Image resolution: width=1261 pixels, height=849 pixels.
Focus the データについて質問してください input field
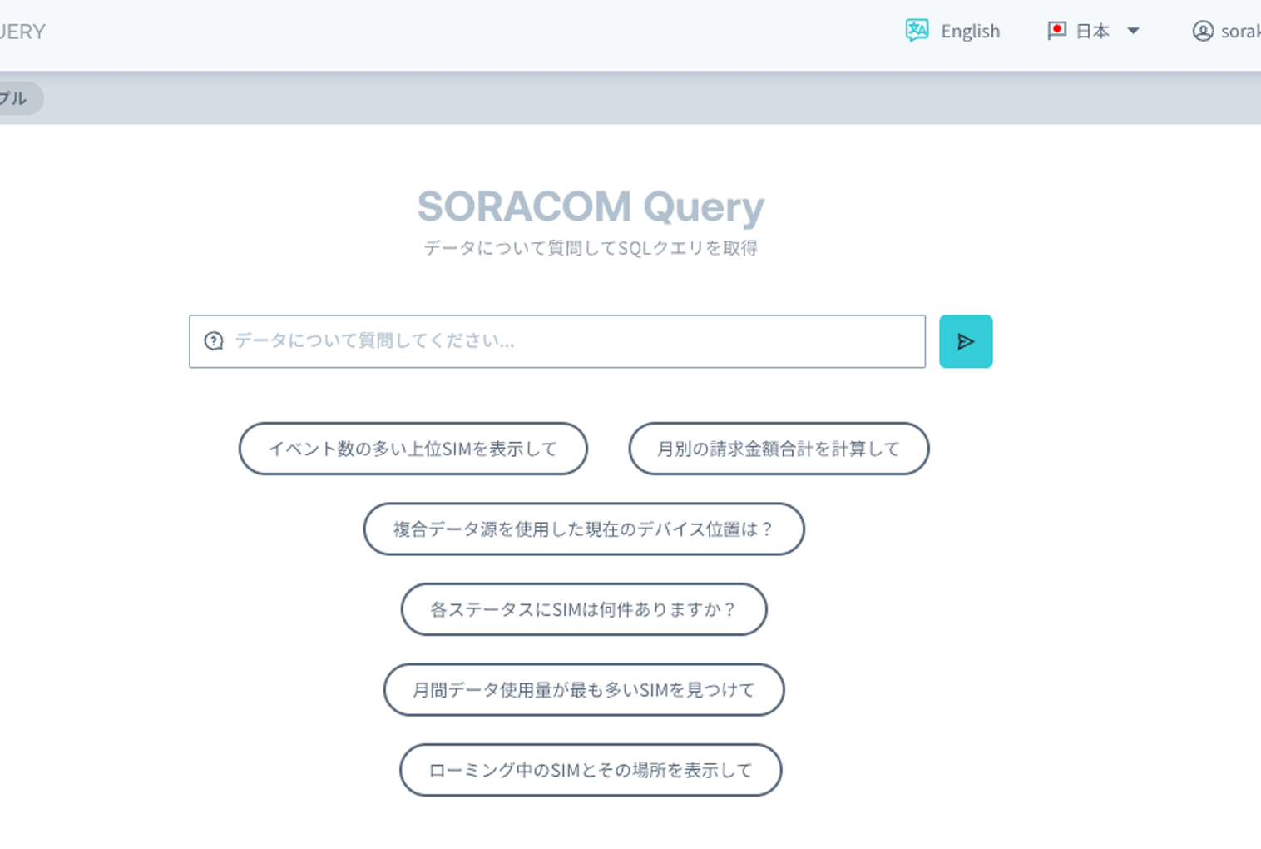coord(574,341)
